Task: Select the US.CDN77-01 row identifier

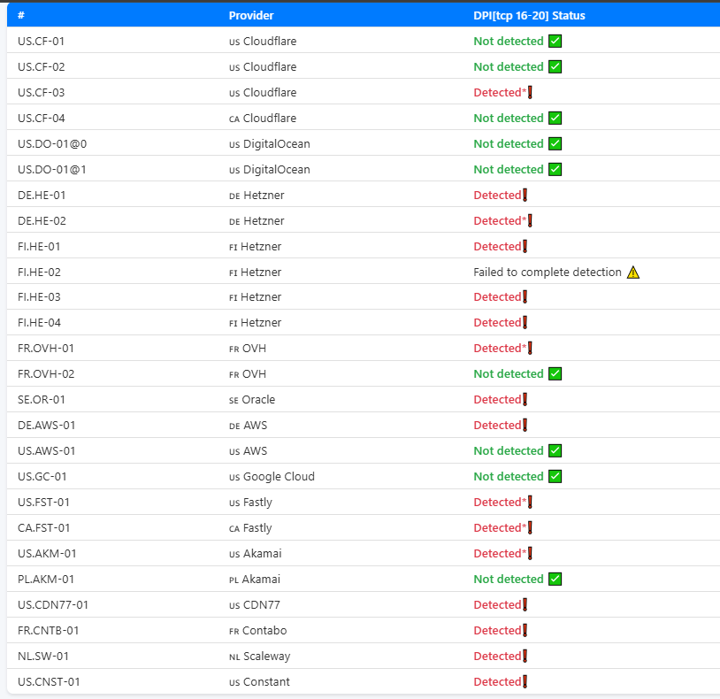Action: pyautogui.click(x=53, y=605)
